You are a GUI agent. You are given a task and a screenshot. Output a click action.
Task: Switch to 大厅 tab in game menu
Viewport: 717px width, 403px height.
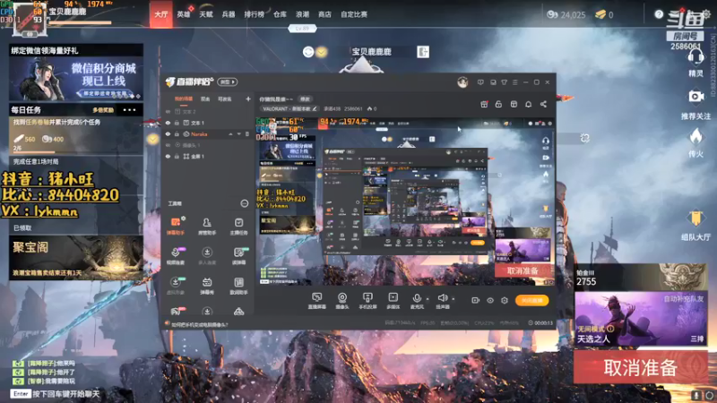click(161, 14)
